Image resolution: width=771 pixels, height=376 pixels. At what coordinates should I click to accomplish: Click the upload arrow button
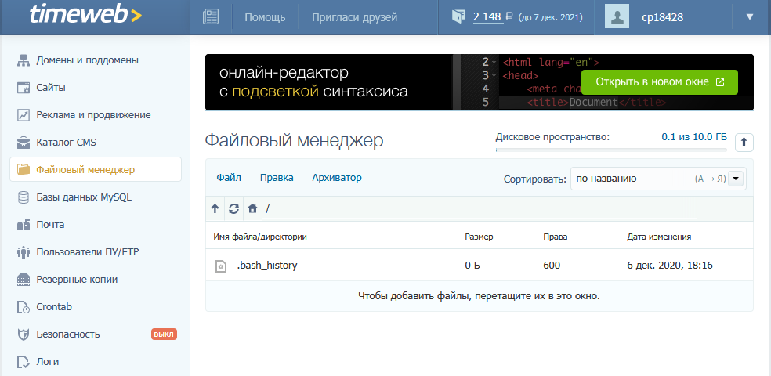744,143
